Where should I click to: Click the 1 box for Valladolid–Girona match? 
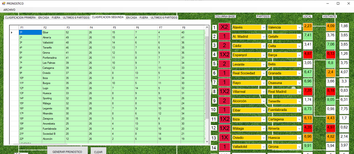click(x=224, y=147)
